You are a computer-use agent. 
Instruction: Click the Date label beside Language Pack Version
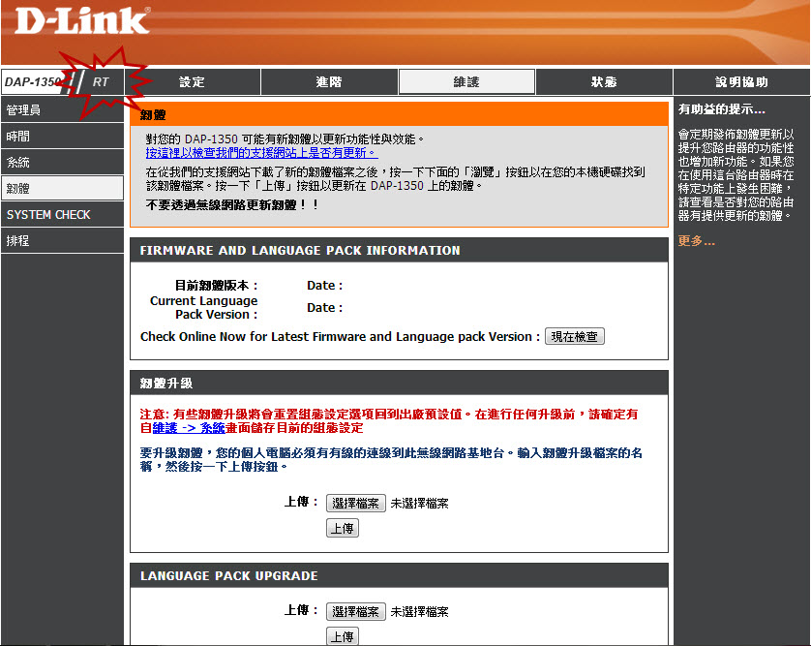324,307
